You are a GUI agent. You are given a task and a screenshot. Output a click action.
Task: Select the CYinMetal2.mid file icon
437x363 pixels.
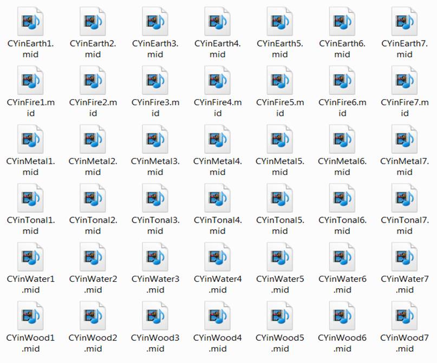(93, 139)
